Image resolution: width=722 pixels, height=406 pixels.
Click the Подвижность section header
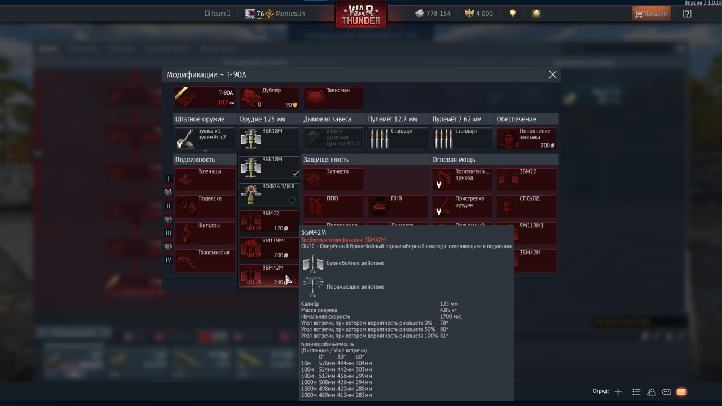coord(204,160)
